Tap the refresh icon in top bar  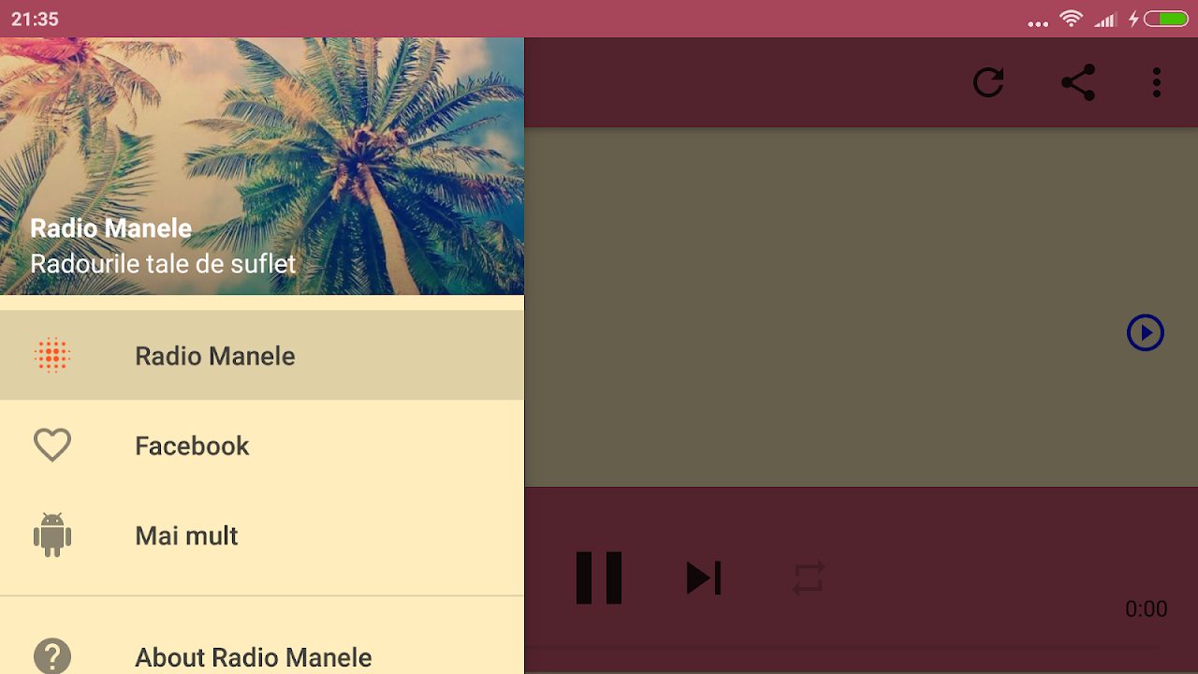point(988,82)
